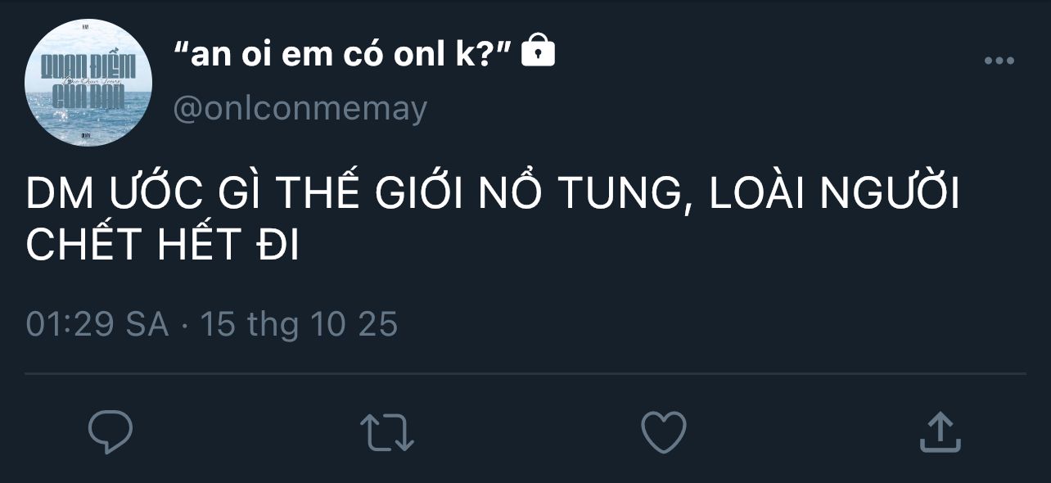Retweet this post
The image size is (1051, 483).
click(x=387, y=431)
